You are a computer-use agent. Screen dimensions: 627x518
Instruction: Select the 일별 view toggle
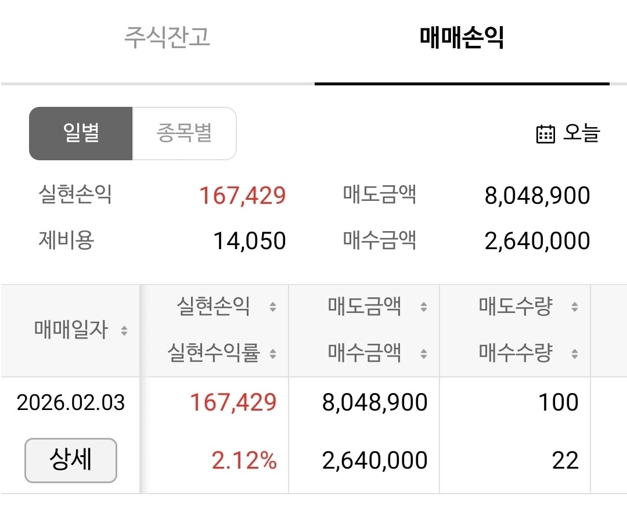point(81,134)
